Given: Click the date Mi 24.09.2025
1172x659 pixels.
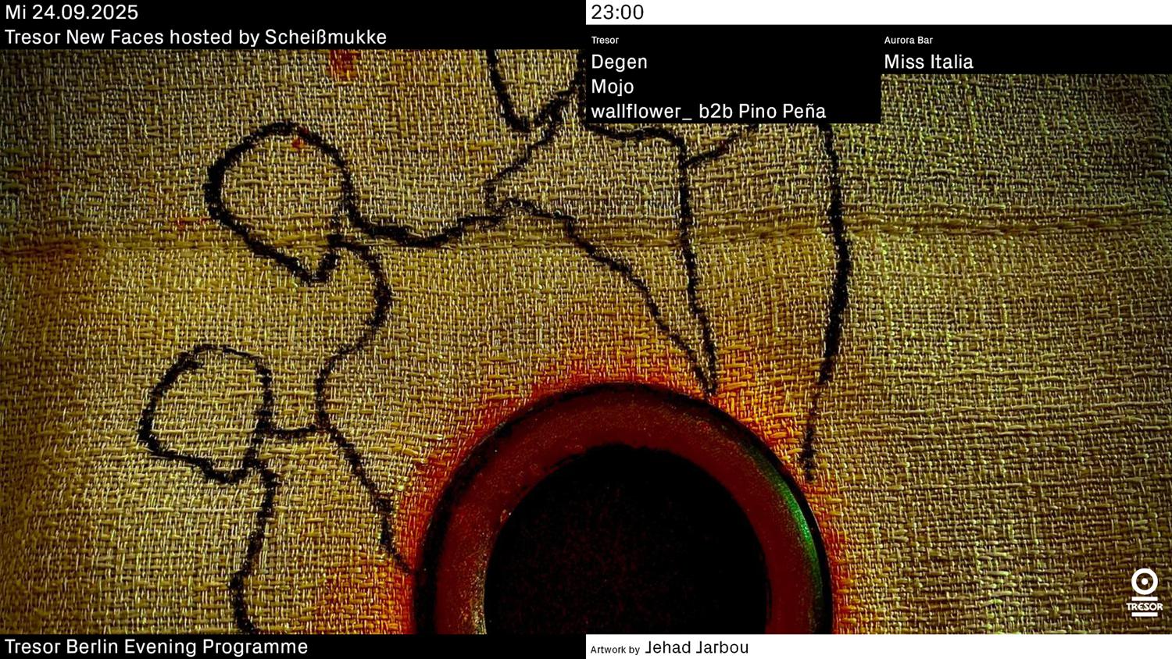Looking at the screenshot, I should [72, 12].
